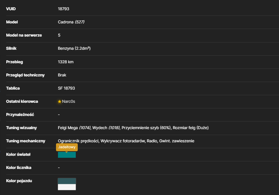The height and width of the screenshot is (195, 279).
Task: Click the Tuning wizualny label
Action: (x=21, y=128)
